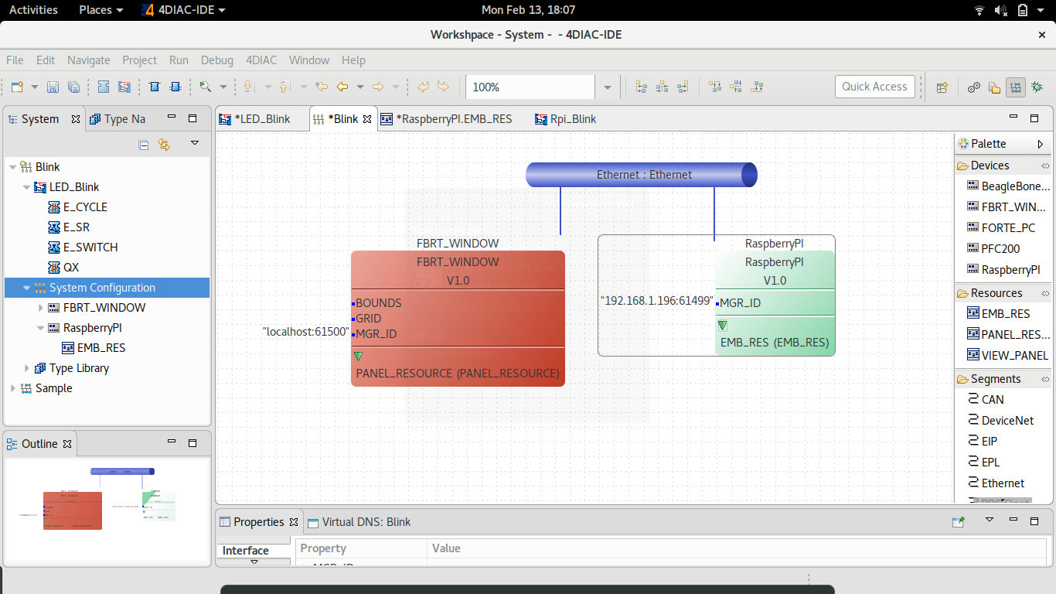Collapse the RaspberryPI tree node
The width and height of the screenshot is (1056, 594).
tap(41, 328)
